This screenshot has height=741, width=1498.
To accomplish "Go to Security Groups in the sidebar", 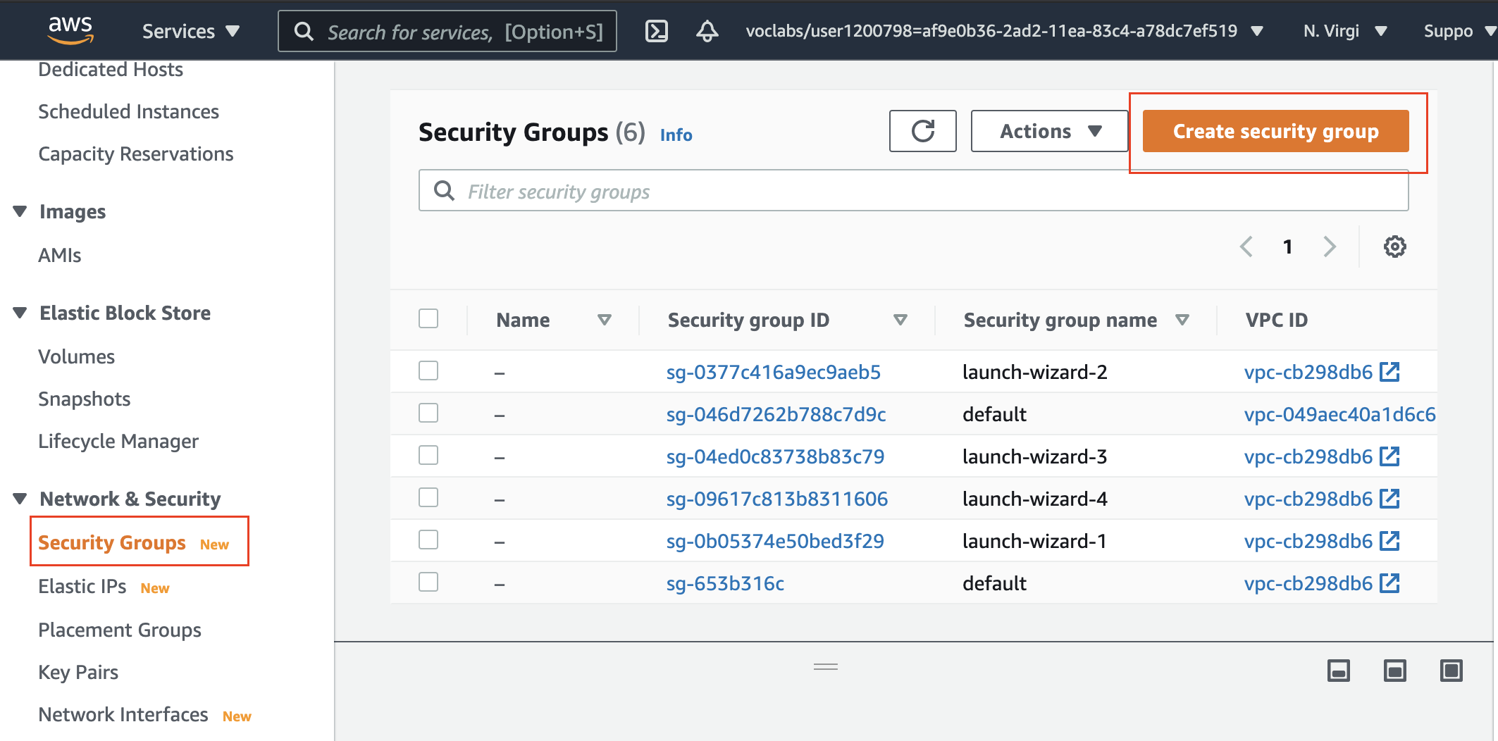I will click(112, 542).
